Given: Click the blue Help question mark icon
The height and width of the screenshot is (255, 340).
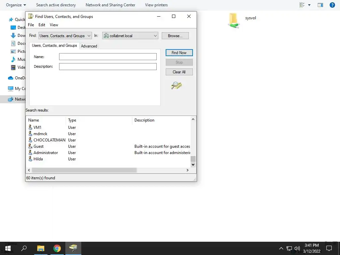Looking at the screenshot, I should (x=332, y=5).
